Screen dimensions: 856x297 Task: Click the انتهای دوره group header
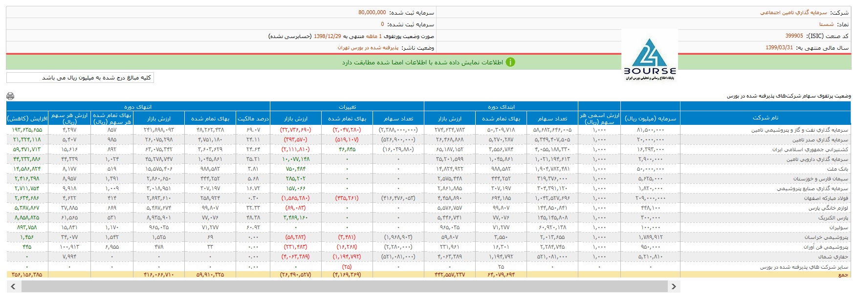[138, 106]
